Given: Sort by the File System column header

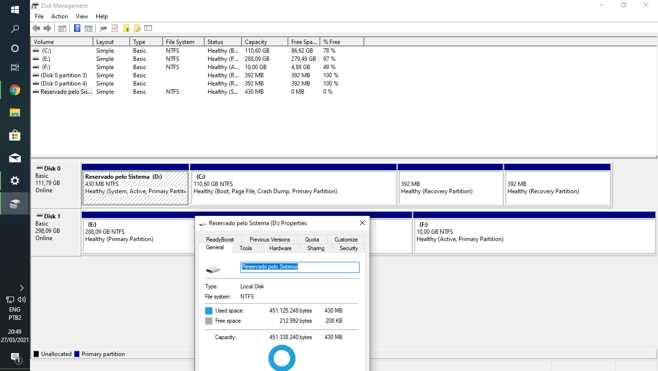Looking at the screenshot, I should coord(183,42).
